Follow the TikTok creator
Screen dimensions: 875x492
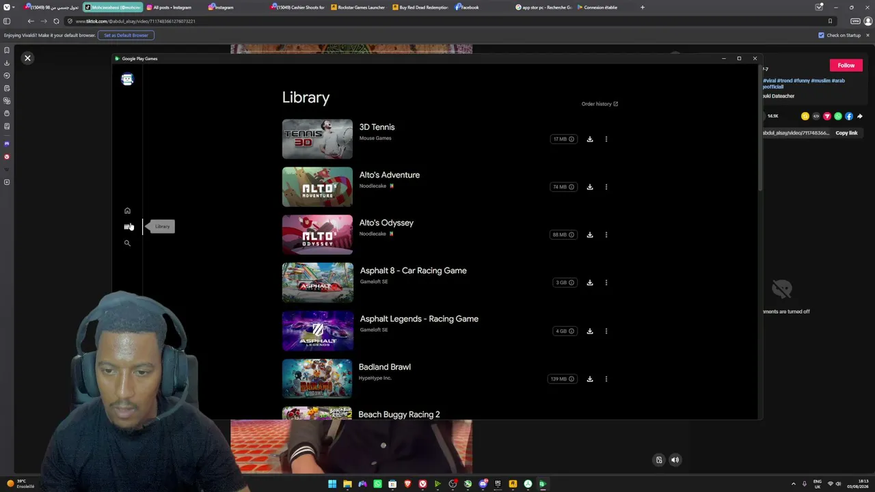click(x=846, y=66)
